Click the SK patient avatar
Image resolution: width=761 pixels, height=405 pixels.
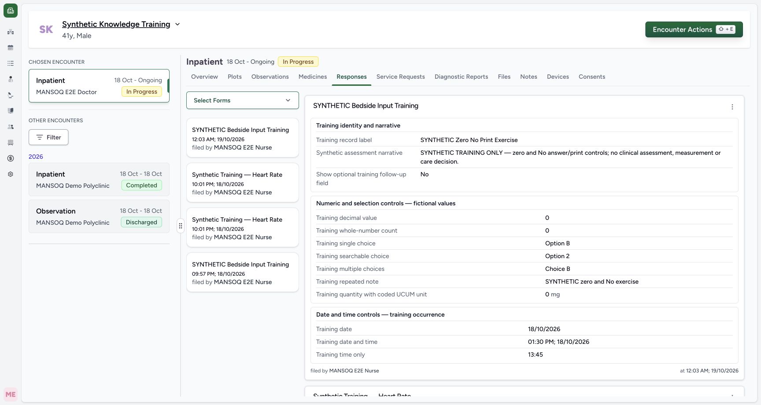click(x=46, y=29)
